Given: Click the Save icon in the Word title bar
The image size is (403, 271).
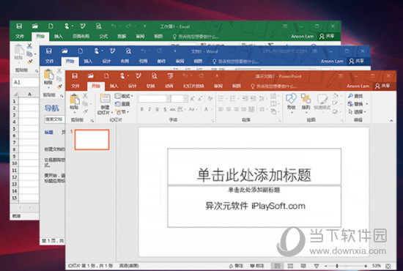Looking at the screenshot, I should click(x=49, y=51).
